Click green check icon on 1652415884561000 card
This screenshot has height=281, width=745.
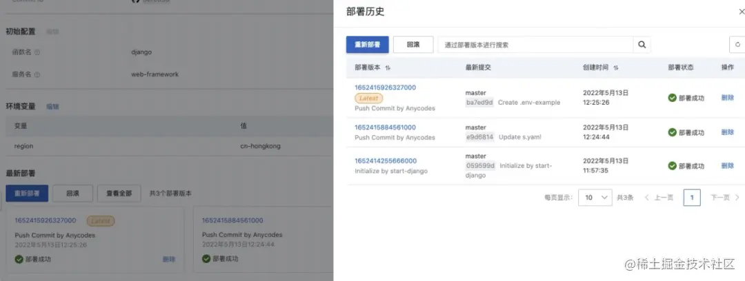coord(206,259)
